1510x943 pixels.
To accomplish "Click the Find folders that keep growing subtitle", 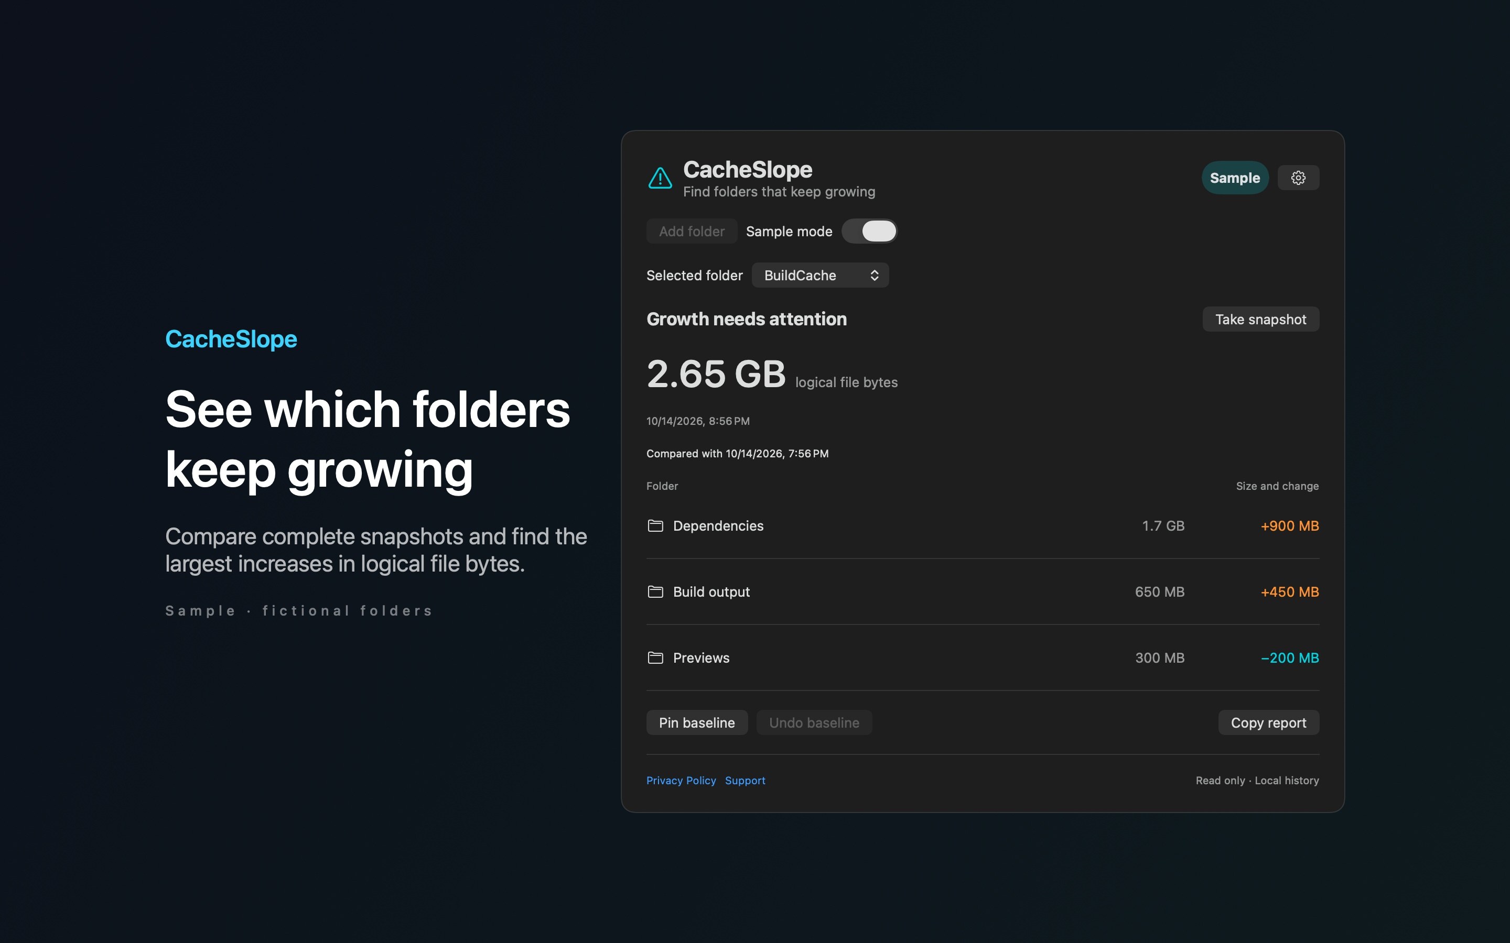I will 779,191.
